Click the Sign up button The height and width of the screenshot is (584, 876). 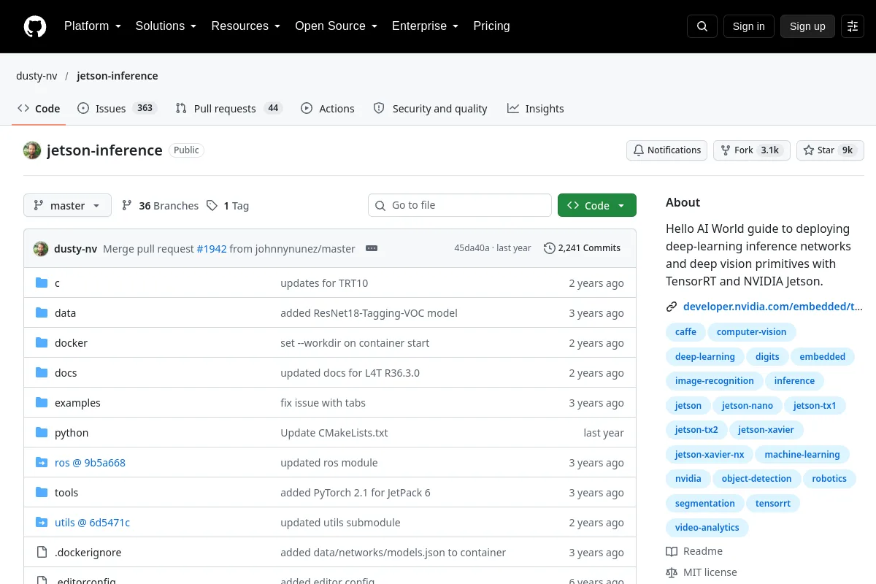pos(807,26)
